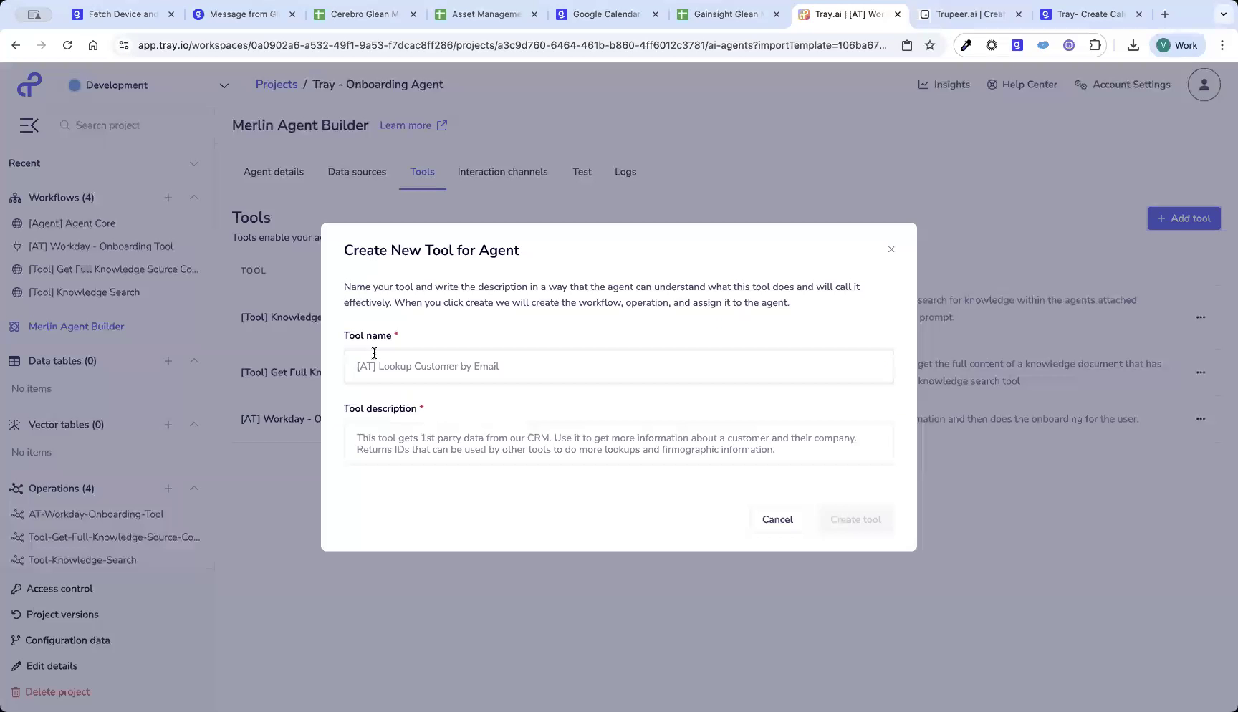Click Cancel in the Create New Tool dialog
The height and width of the screenshot is (712, 1238).
click(777, 519)
